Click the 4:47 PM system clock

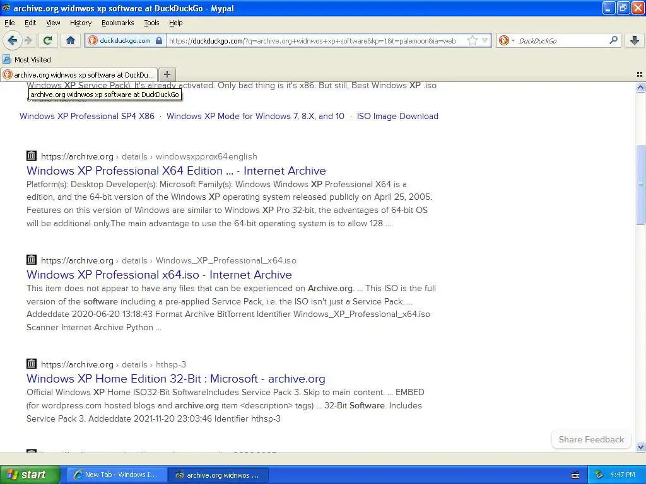pyautogui.click(x=623, y=475)
